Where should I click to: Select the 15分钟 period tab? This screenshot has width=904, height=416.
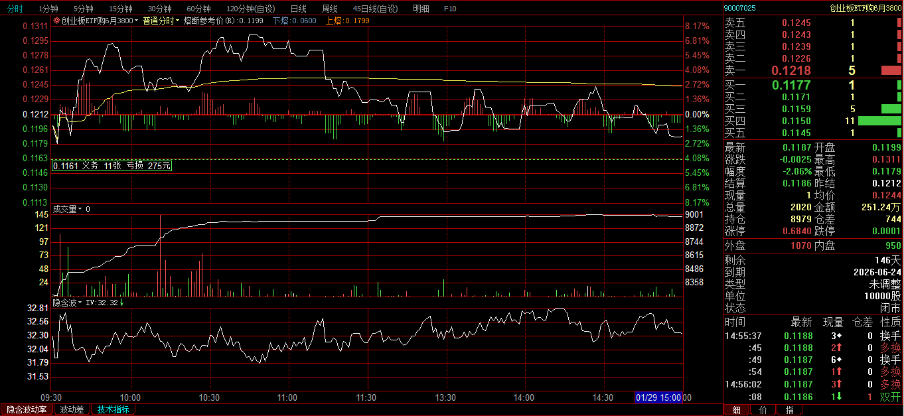pos(121,9)
